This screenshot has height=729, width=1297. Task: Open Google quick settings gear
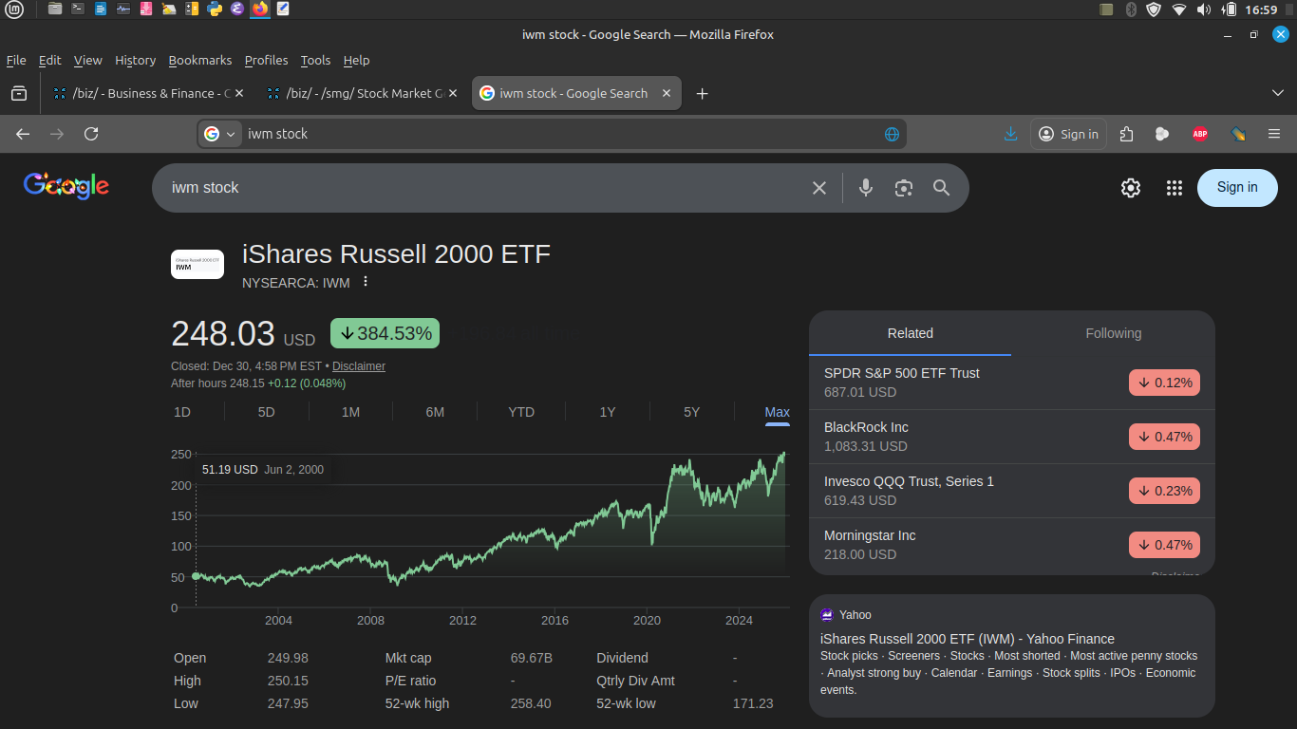point(1130,188)
